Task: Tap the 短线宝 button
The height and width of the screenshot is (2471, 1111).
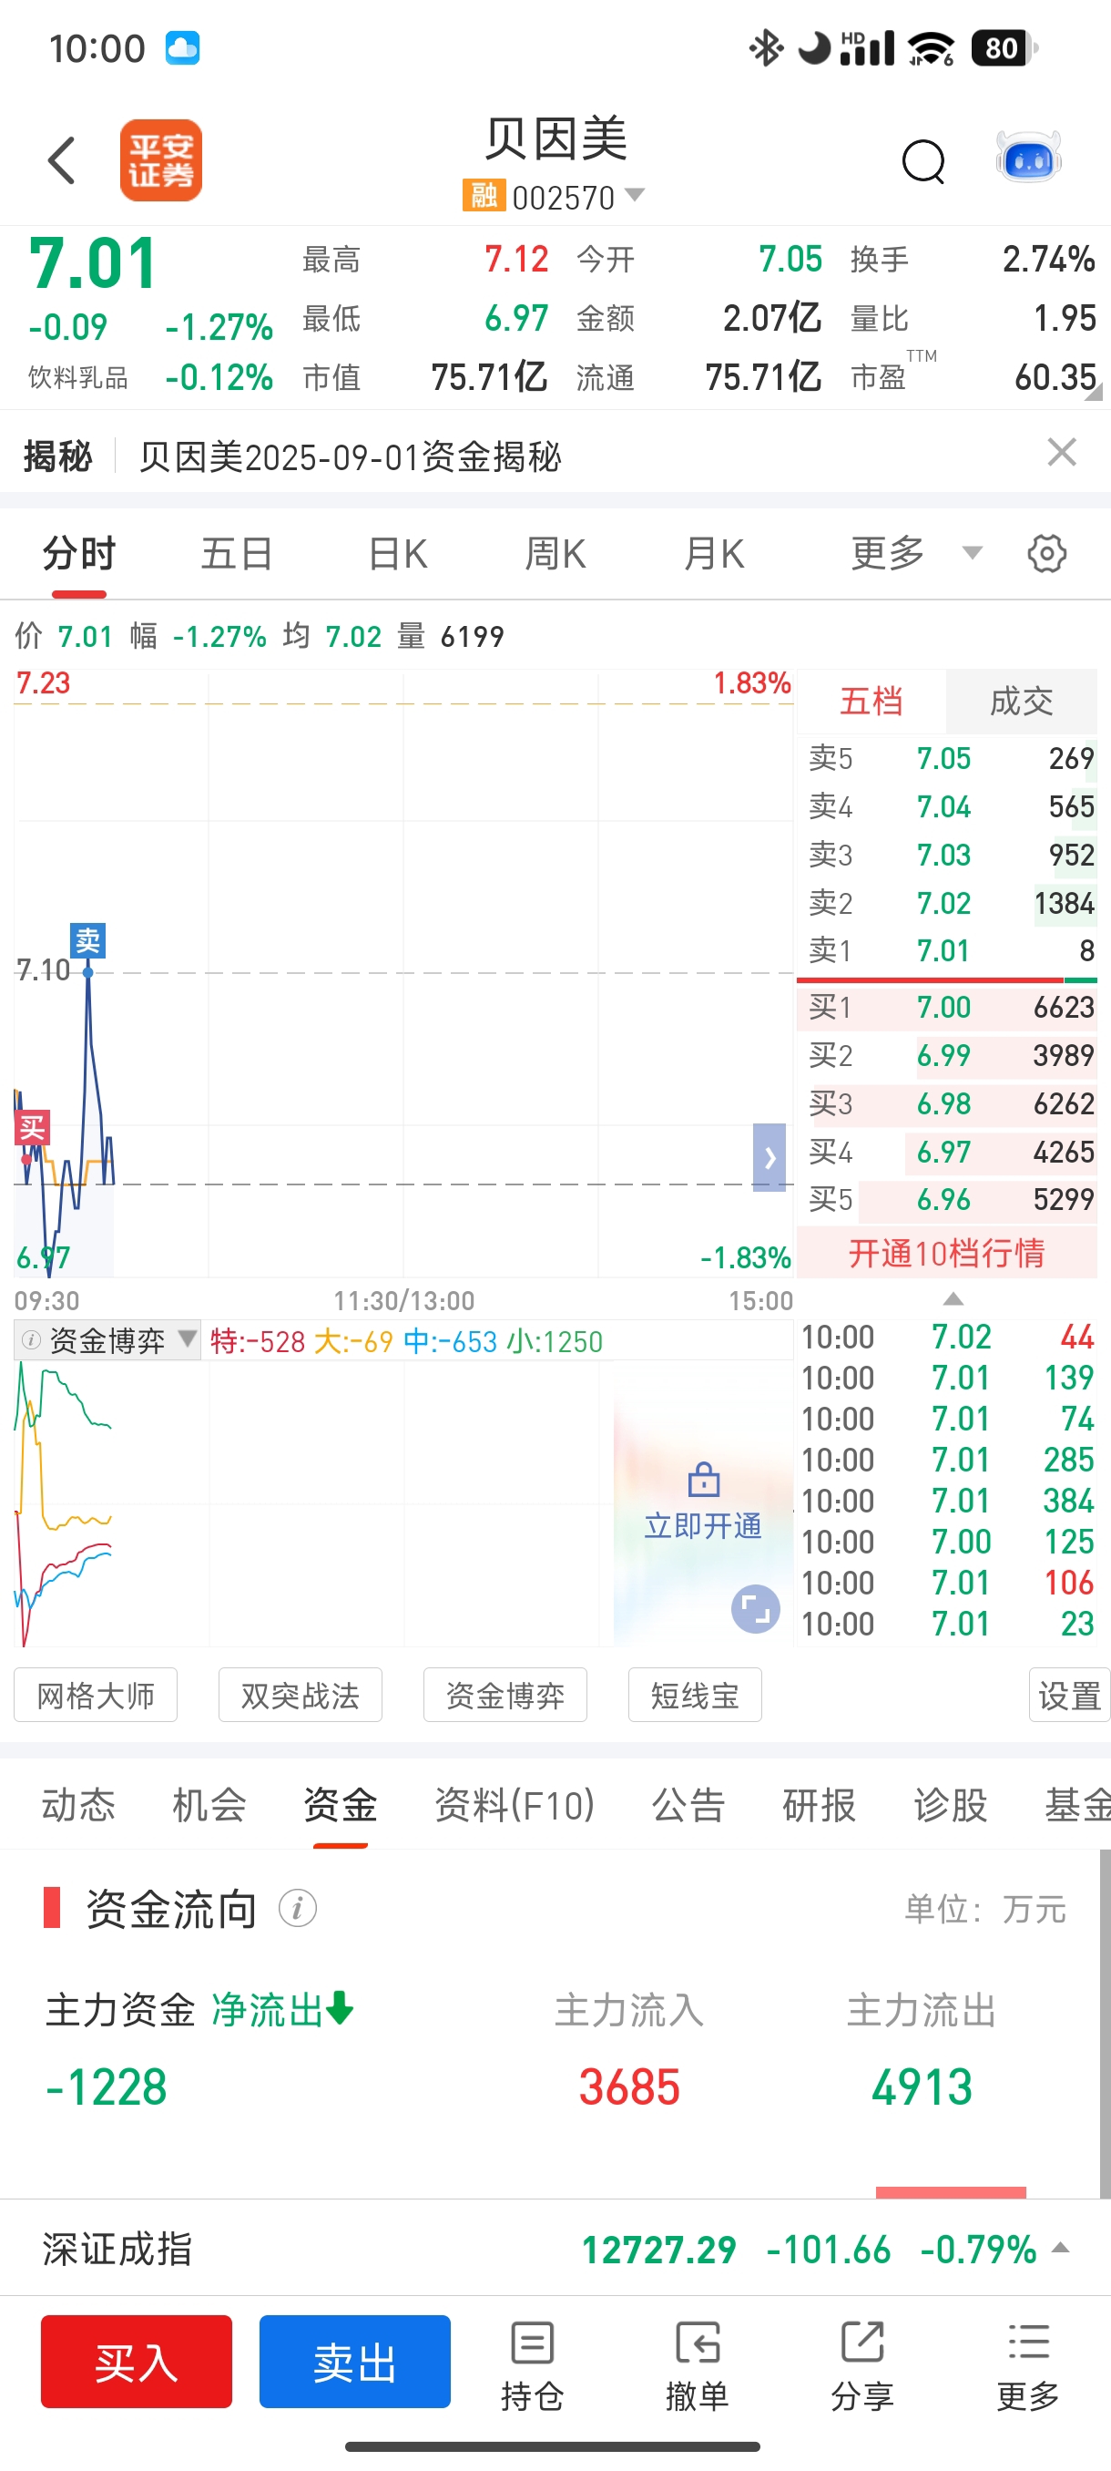Action: click(x=695, y=1695)
